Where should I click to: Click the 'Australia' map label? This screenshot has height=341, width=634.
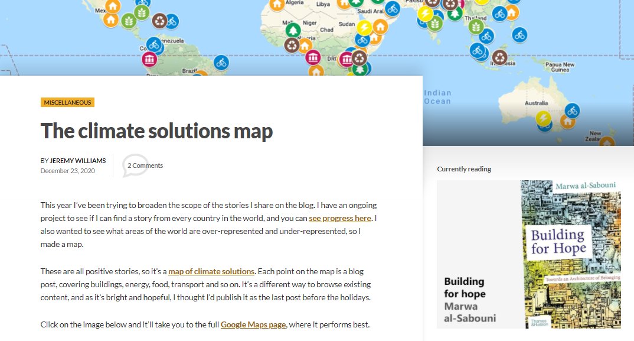pos(536,103)
